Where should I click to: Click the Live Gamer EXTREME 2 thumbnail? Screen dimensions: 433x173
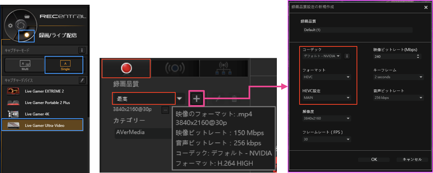tap(14, 91)
